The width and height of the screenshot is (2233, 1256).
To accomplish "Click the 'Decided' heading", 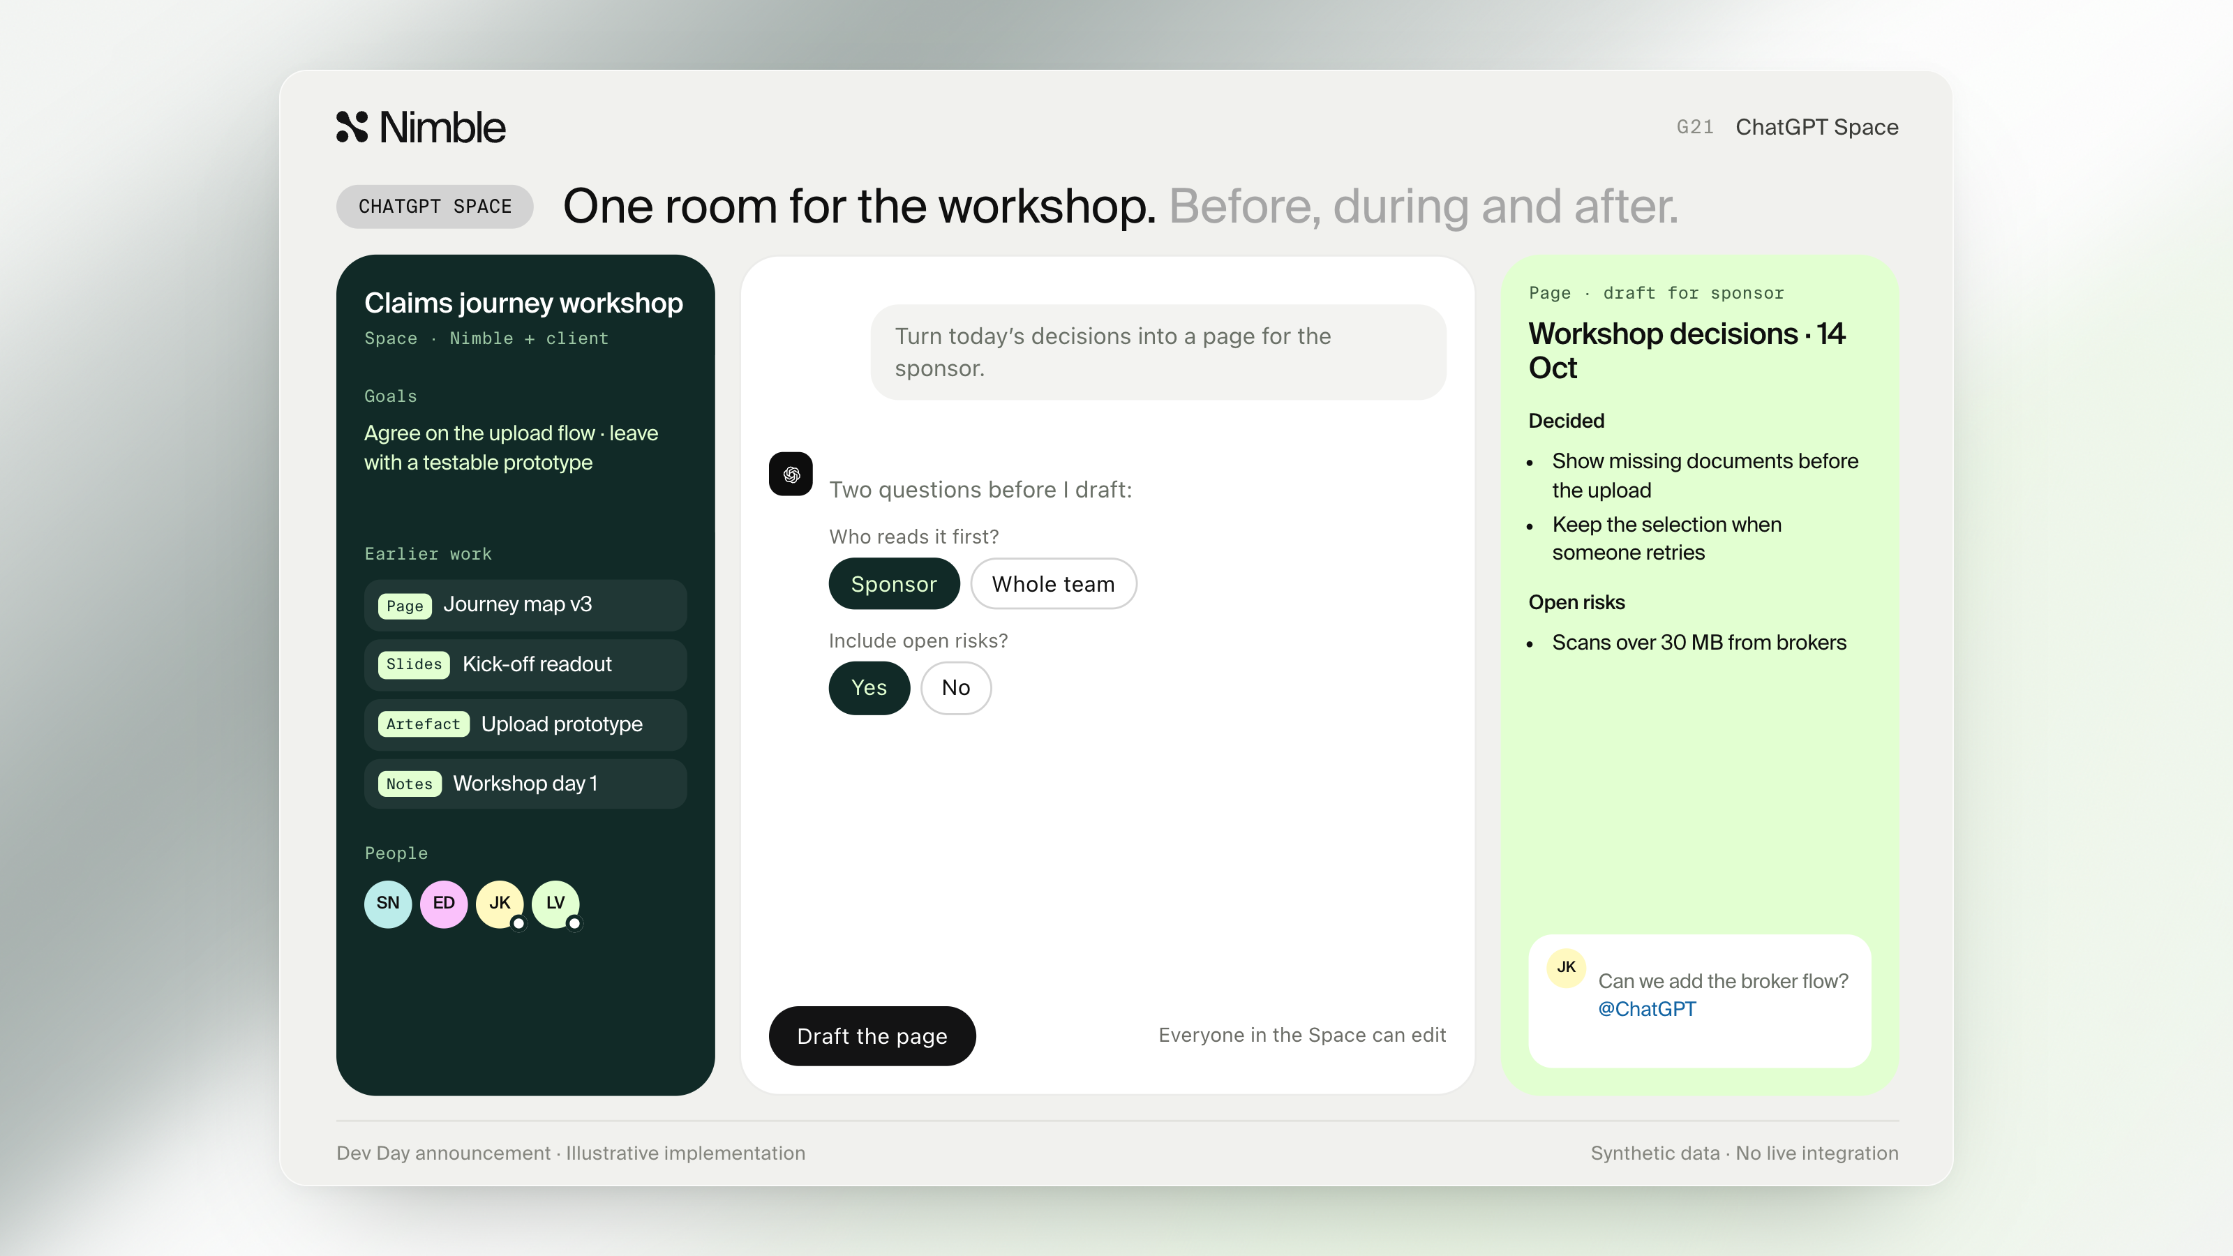I will (1567, 421).
